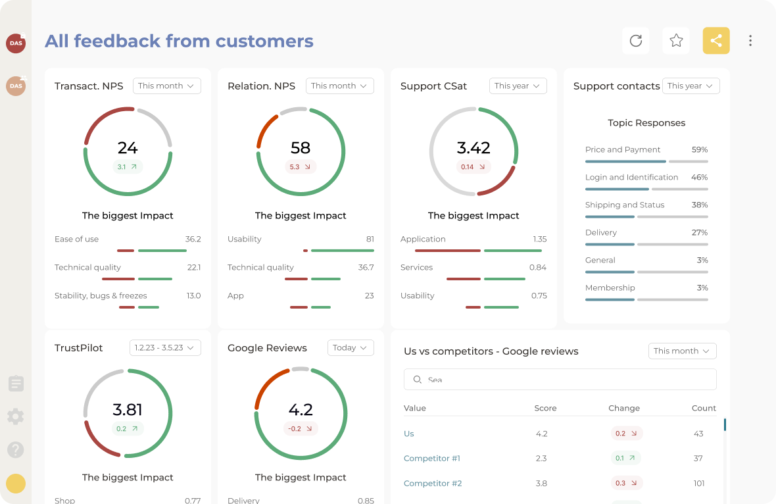Click the help question mark icon
Image resolution: width=776 pixels, height=504 pixels.
[15, 449]
